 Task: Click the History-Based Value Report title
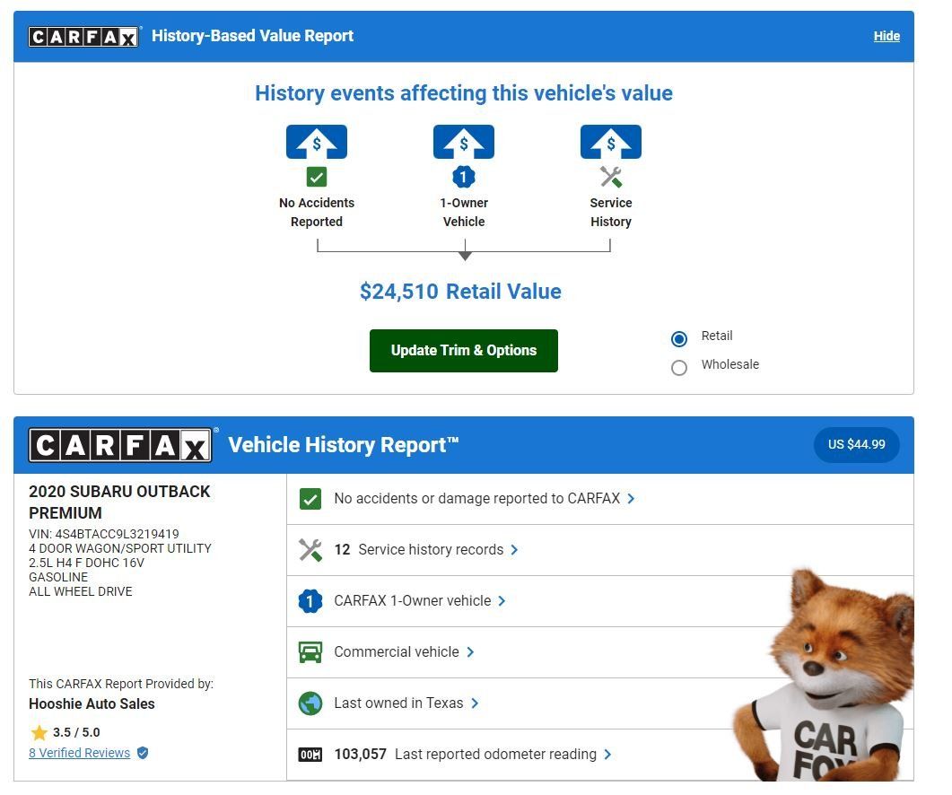(x=252, y=37)
